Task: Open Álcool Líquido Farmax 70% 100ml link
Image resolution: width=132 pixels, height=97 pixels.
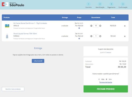Action: point(25,34)
